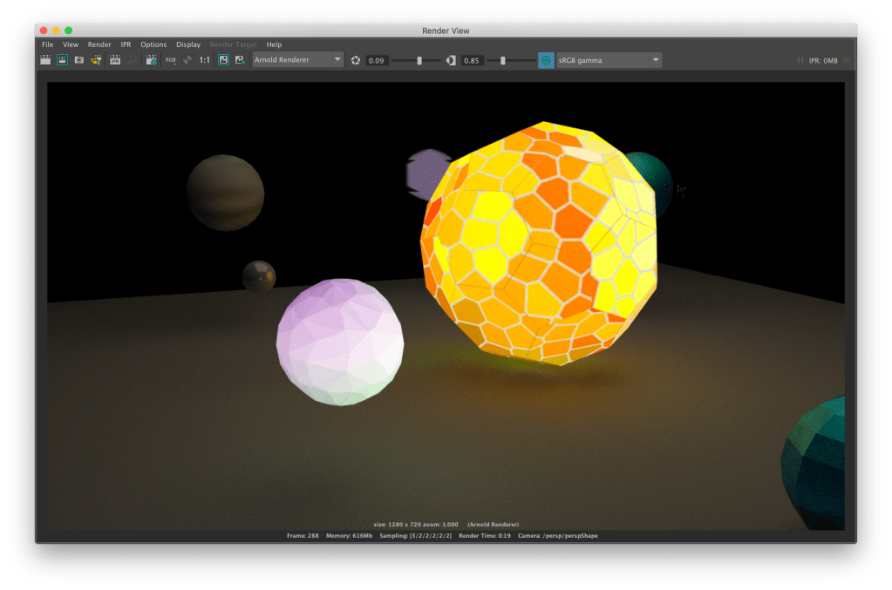Screen dimensions: 892x590
Task: Click the gamma value field showing 0.85
Action: [x=472, y=60]
